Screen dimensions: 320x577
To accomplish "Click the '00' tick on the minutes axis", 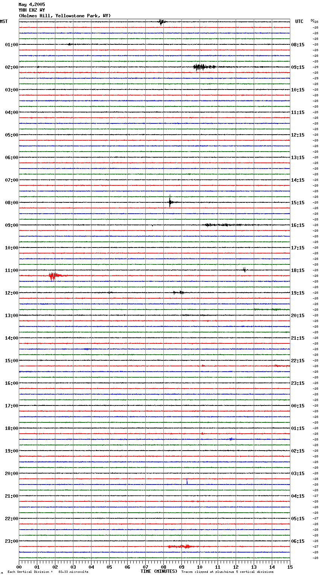I will 19,567.
